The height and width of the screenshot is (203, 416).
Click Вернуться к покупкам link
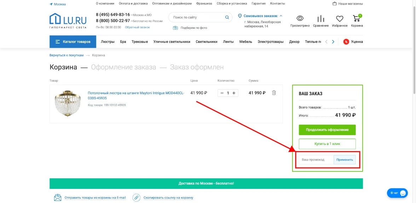click(67, 55)
